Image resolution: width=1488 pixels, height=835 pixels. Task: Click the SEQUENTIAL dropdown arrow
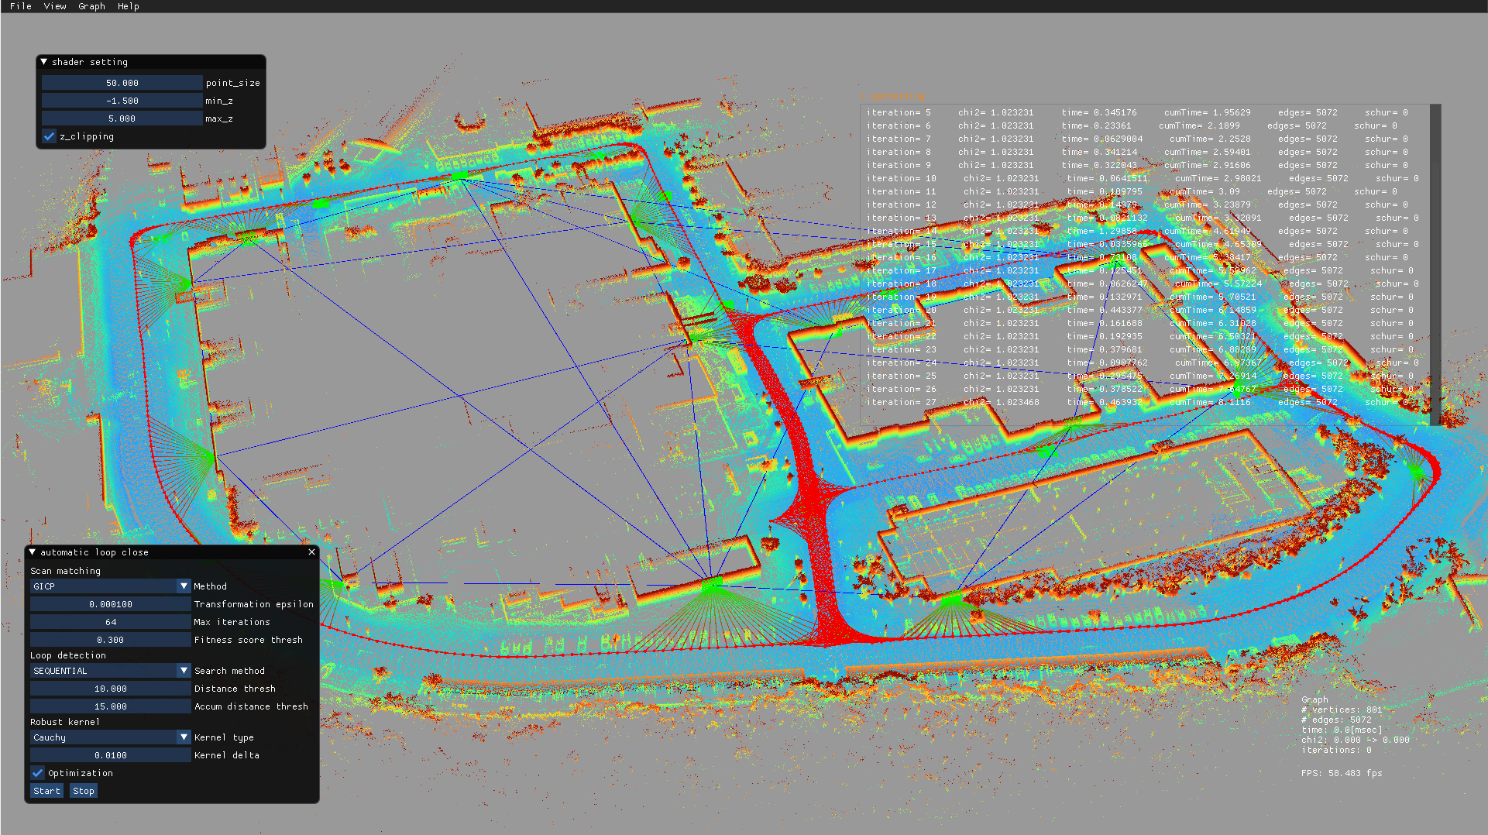click(184, 671)
